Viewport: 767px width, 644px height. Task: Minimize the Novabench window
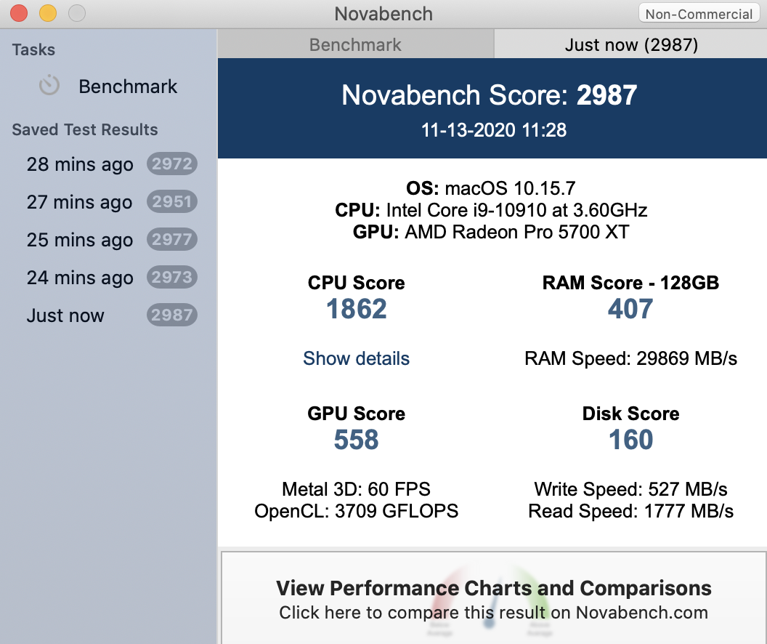point(48,13)
